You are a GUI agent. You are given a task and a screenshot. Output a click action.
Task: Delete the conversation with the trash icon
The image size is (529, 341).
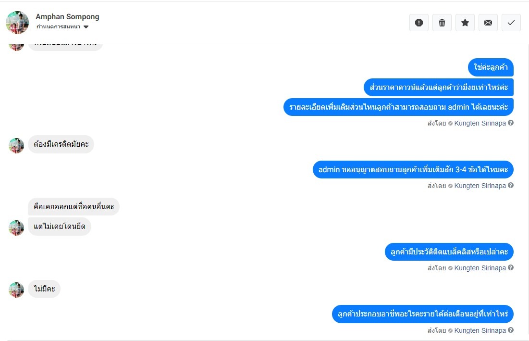pyautogui.click(x=442, y=23)
